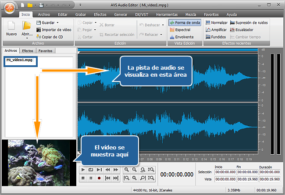This screenshot has width=285, height=195.
Task: Click Recortar selección
Action: 117,35
